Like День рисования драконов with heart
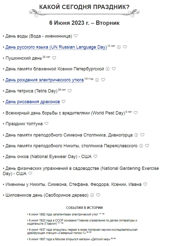This screenshot has width=171, height=246. point(63,101)
